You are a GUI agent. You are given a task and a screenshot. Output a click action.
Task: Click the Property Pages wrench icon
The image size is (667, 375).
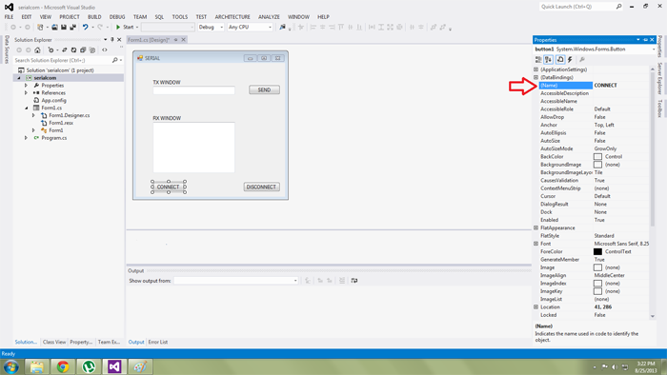click(x=582, y=60)
